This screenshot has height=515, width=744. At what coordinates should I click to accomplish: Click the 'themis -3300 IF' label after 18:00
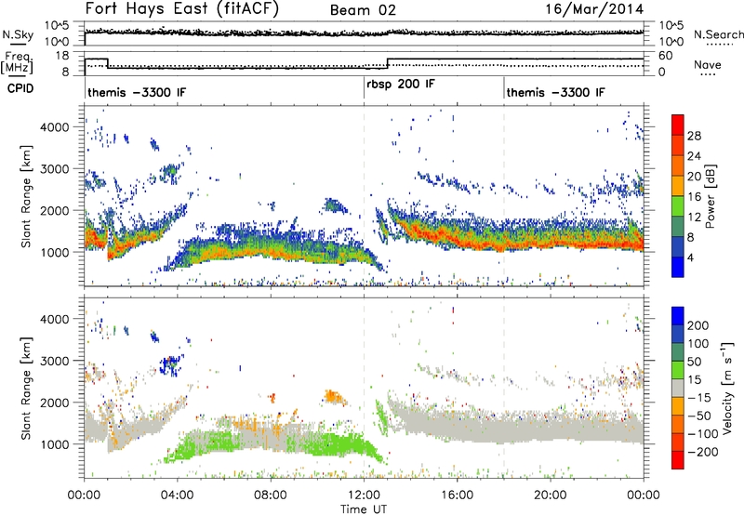pyautogui.click(x=555, y=92)
